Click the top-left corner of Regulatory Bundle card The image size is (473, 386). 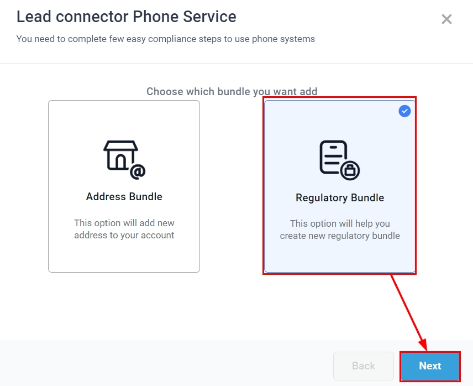pos(270,105)
